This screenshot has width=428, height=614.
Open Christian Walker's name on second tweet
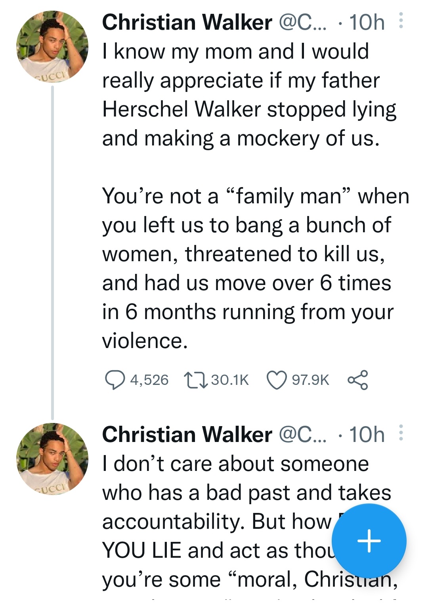click(187, 434)
